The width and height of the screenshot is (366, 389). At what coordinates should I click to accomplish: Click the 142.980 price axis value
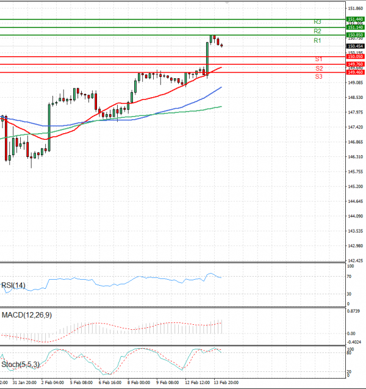(x=356, y=246)
